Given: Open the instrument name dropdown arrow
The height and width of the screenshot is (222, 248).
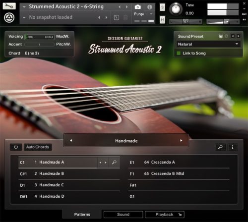Looking at the screenshot, I should coord(24,7).
